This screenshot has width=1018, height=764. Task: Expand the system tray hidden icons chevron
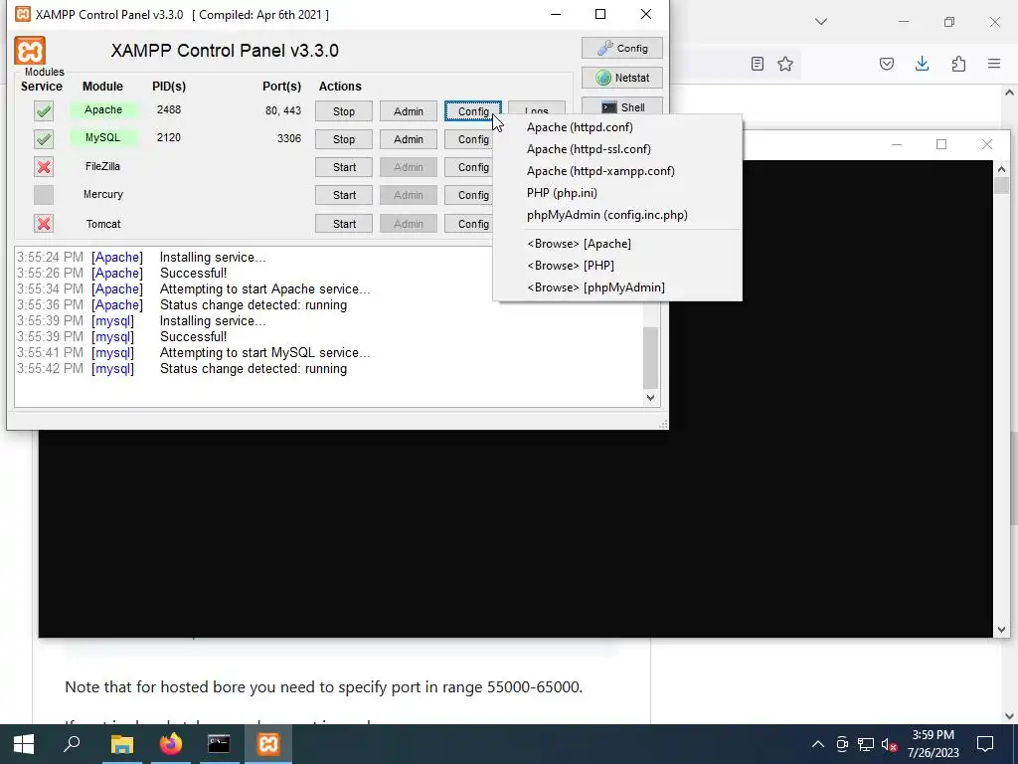click(x=818, y=744)
